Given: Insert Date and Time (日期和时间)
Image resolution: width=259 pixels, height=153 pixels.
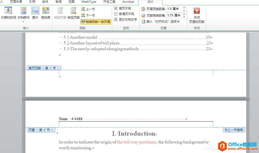Looking at the screenshot, I should coord(8,13).
